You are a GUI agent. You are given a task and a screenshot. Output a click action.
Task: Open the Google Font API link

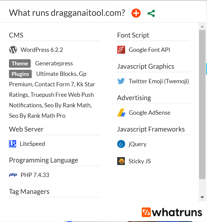(149, 50)
